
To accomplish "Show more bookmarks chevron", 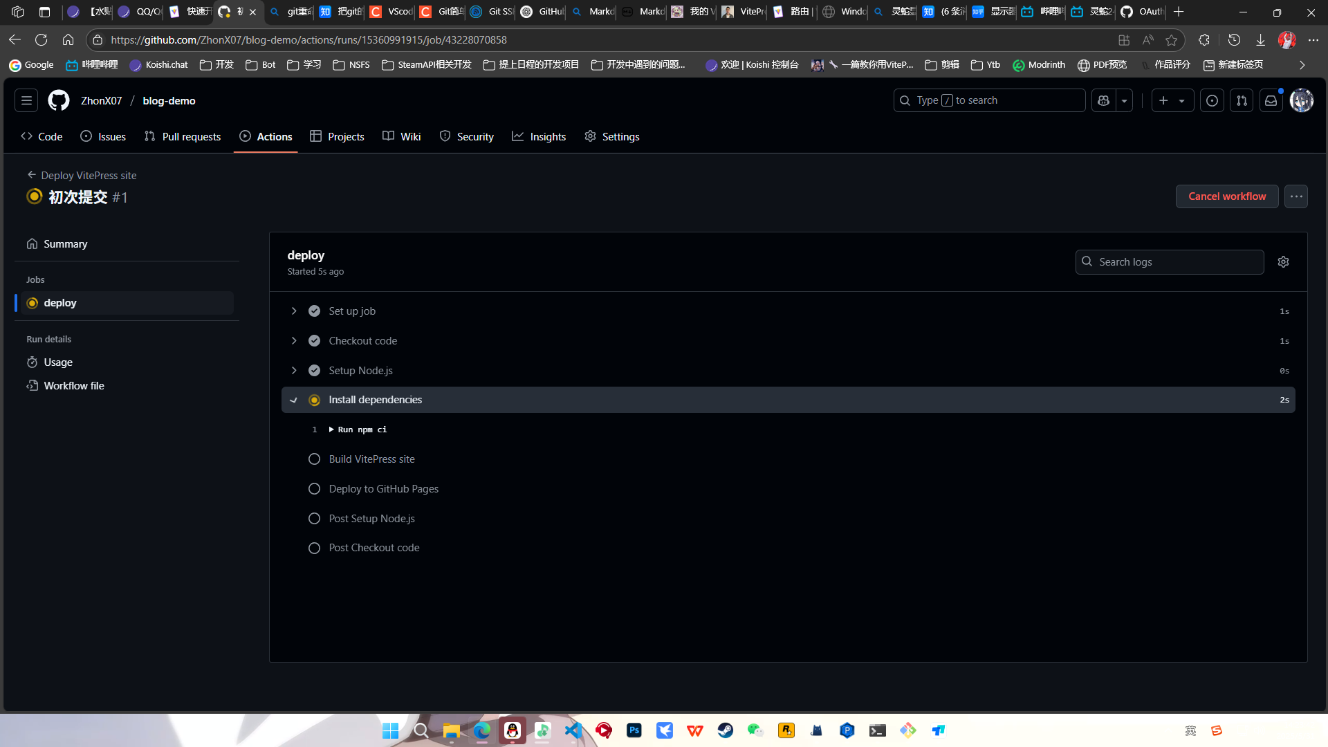I will [x=1302, y=64].
